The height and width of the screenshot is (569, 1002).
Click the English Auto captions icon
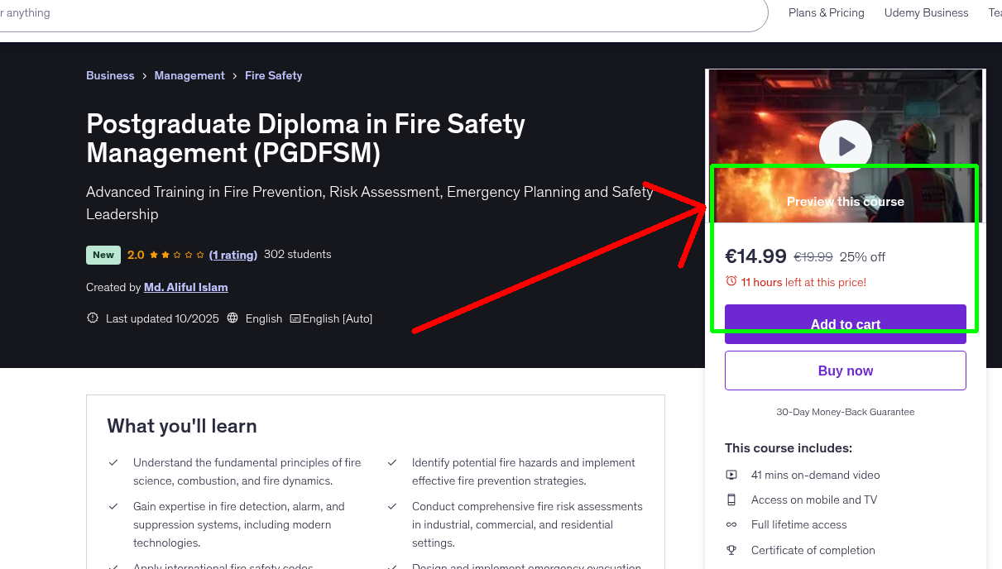(295, 318)
